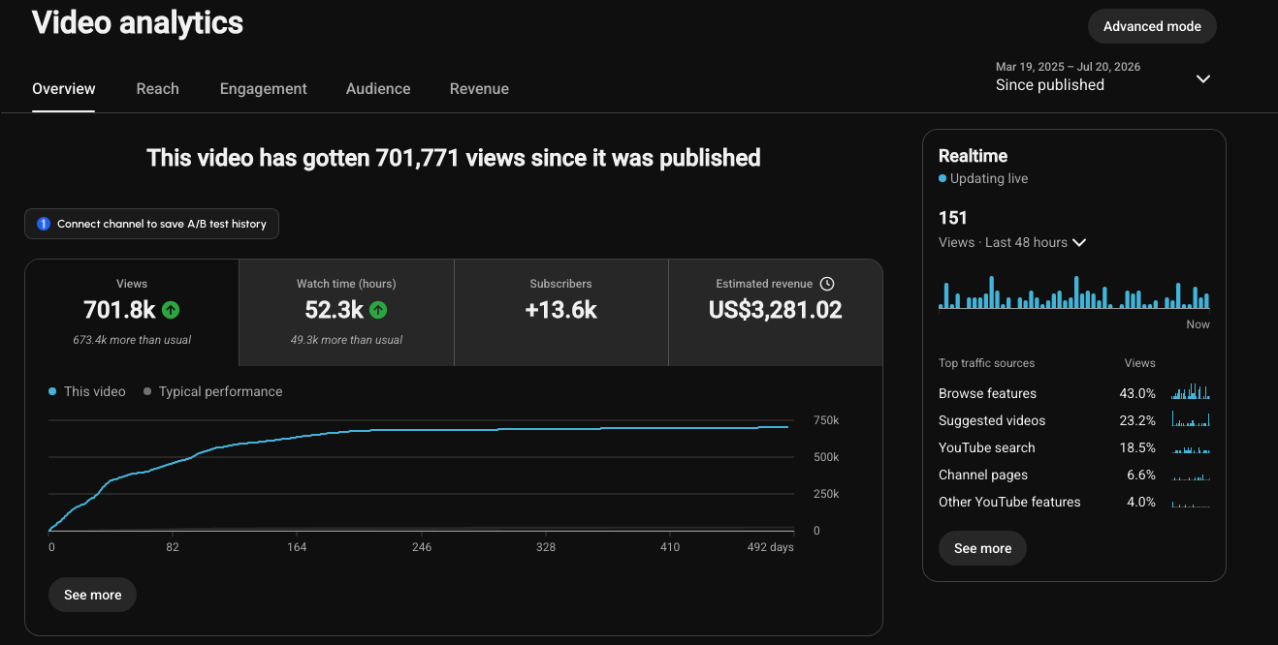Click the Now label under realtime chart

point(1198,324)
